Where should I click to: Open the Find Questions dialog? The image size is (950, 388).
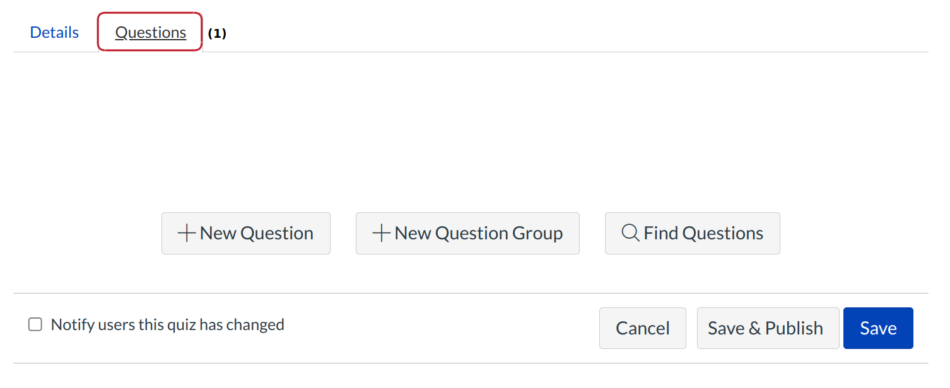point(692,233)
